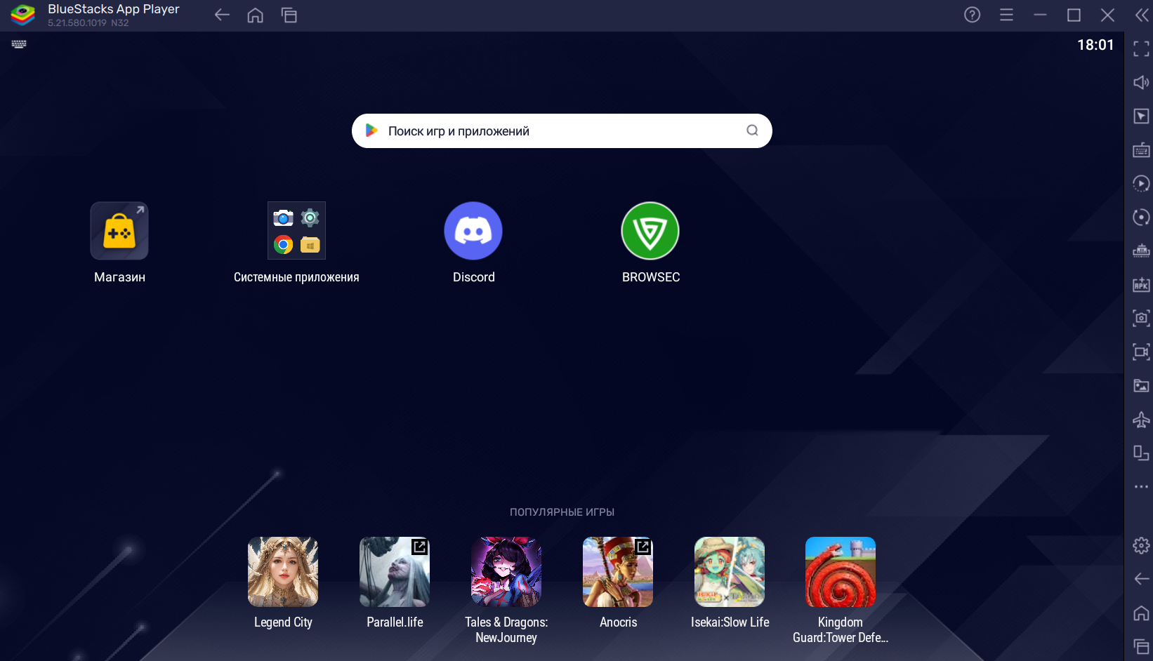
Task: Click the home icon in right sidebar
Action: coord(1142,613)
